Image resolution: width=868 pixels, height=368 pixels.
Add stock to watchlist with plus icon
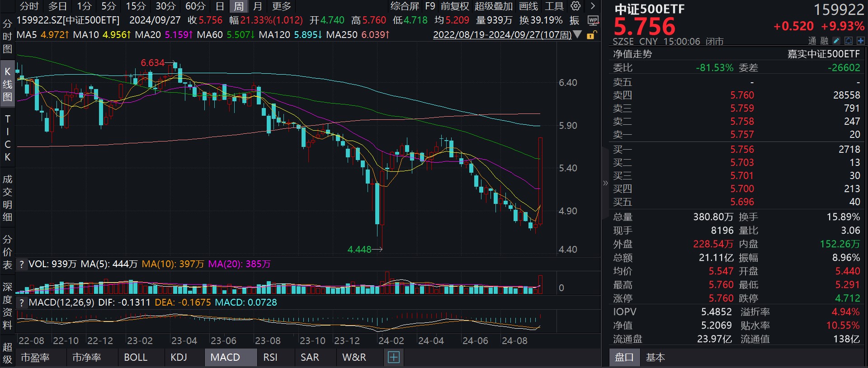point(860,41)
